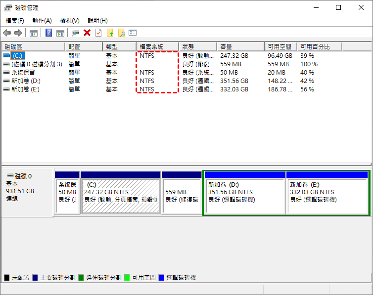Viewport: 373px width, 295px height.
Task: Click the folder with green arrow icon
Action: [x=110, y=33]
